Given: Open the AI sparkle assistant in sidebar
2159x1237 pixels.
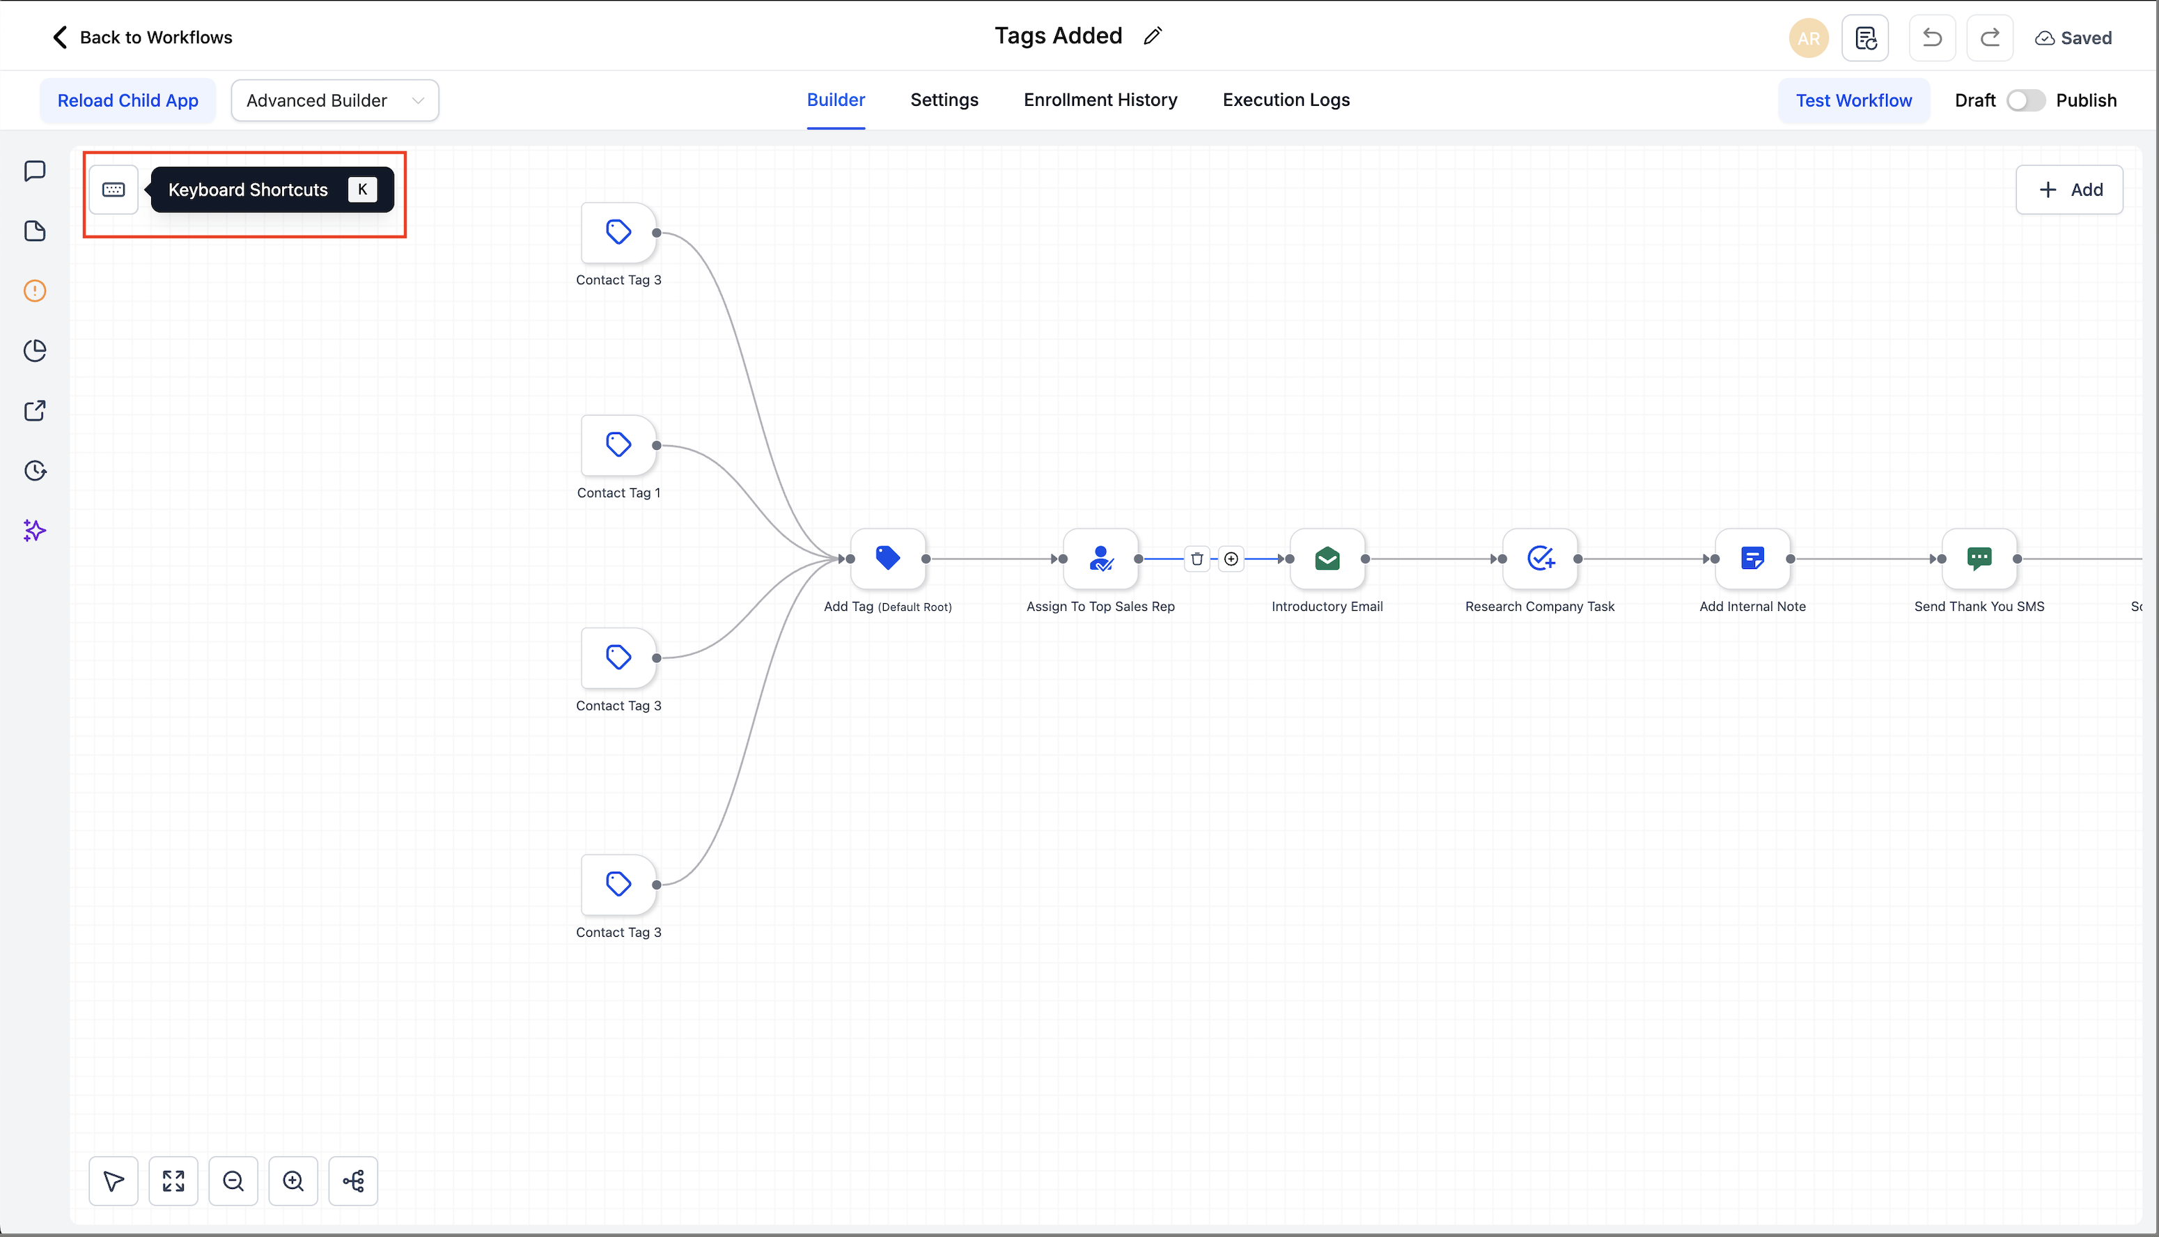Looking at the screenshot, I should (x=35, y=530).
